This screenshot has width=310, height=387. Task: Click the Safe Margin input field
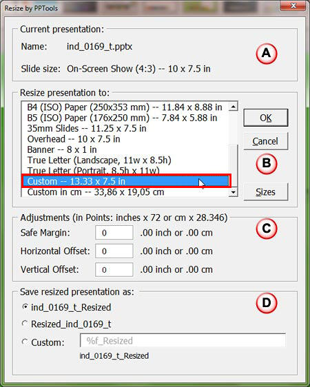[114, 233]
